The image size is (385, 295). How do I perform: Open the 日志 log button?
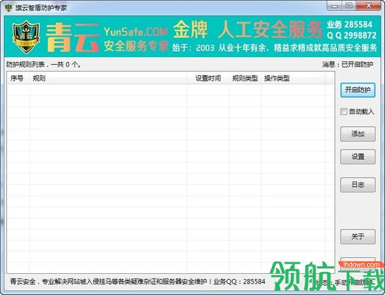[x=358, y=185]
